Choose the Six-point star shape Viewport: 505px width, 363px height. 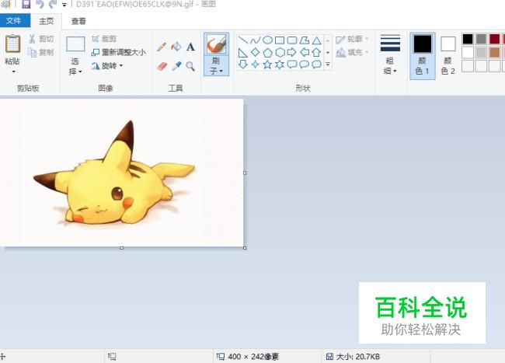(280, 65)
